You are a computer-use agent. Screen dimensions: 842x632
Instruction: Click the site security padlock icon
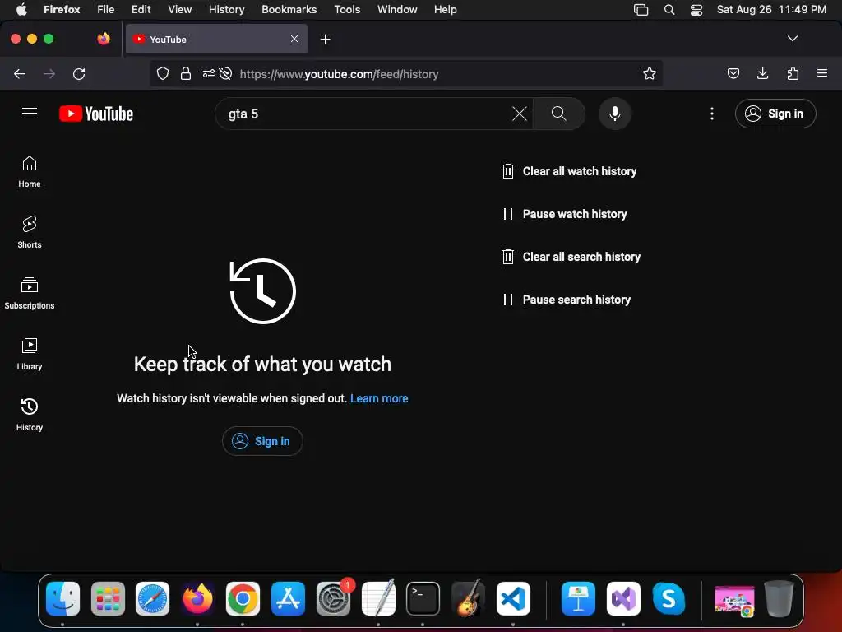(x=186, y=73)
